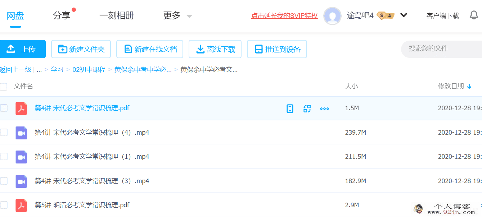
Task: Sort by the 修改日期 column header
Action: pos(451,86)
